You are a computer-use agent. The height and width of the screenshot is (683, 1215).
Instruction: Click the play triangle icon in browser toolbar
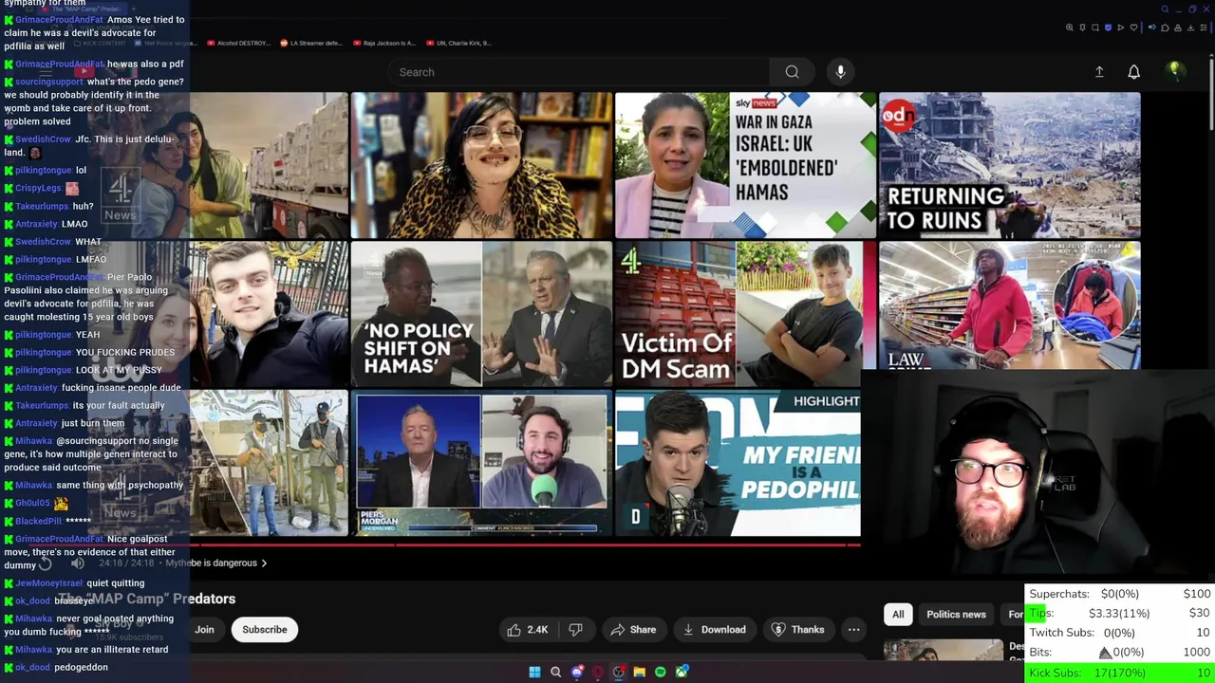(x=1120, y=28)
